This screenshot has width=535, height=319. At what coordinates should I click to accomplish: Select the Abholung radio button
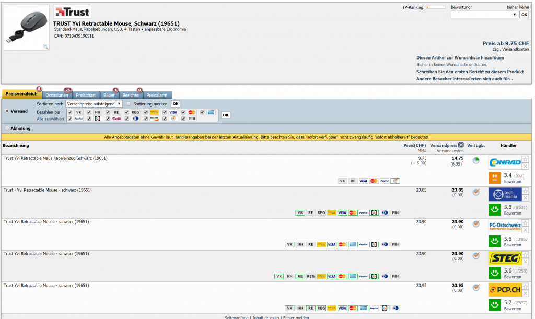[x=7, y=128]
